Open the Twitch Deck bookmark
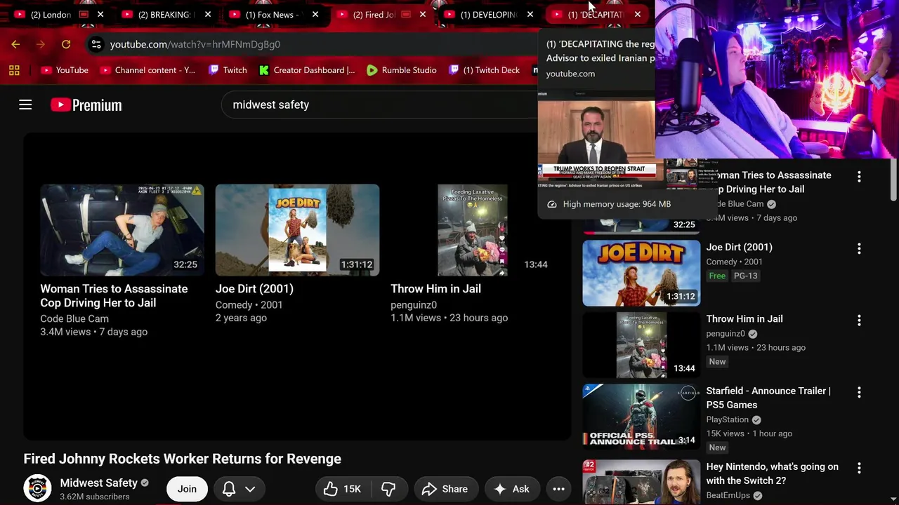The image size is (899, 505). (x=485, y=70)
